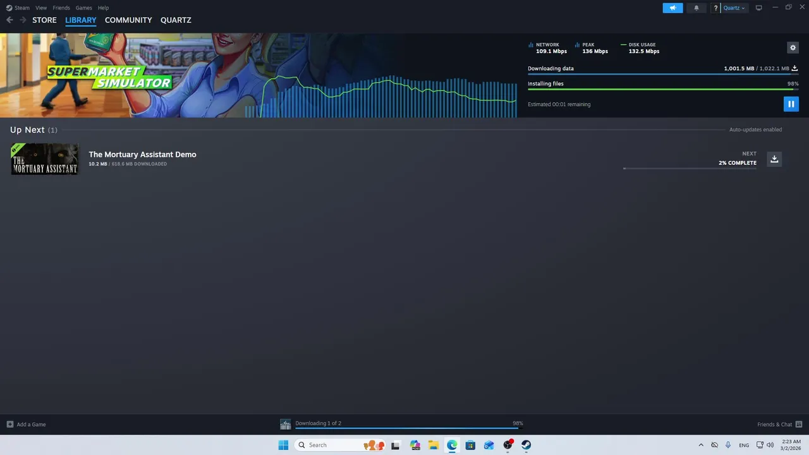Click the ENG language indicator
The width and height of the screenshot is (809, 455).
point(745,445)
